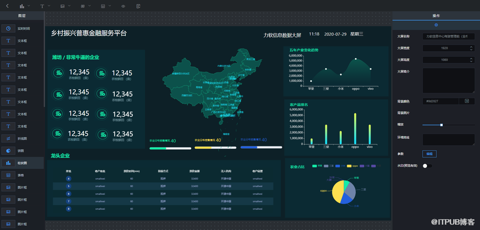
Task: Select the 饼图 pie chart layer
Action: (22, 151)
